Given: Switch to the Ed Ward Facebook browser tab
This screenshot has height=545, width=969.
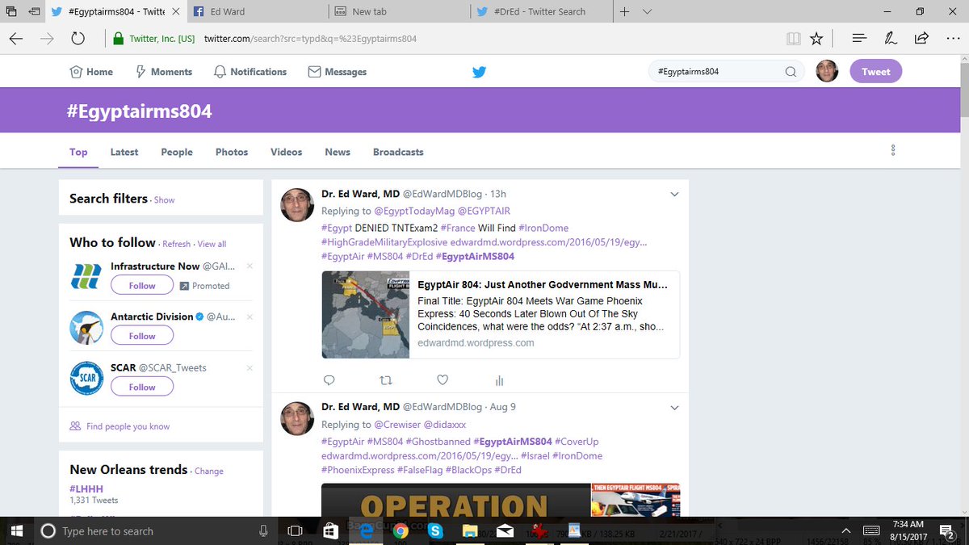Looking at the screenshot, I should 258,11.
